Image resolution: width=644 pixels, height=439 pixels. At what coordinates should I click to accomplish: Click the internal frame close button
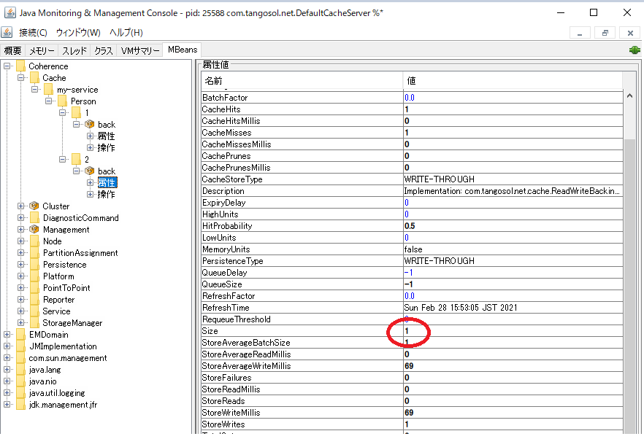click(x=630, y=33)
